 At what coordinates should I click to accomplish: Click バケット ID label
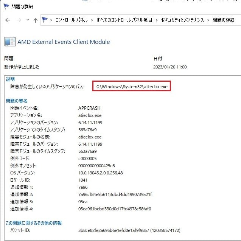click(20, 230)
